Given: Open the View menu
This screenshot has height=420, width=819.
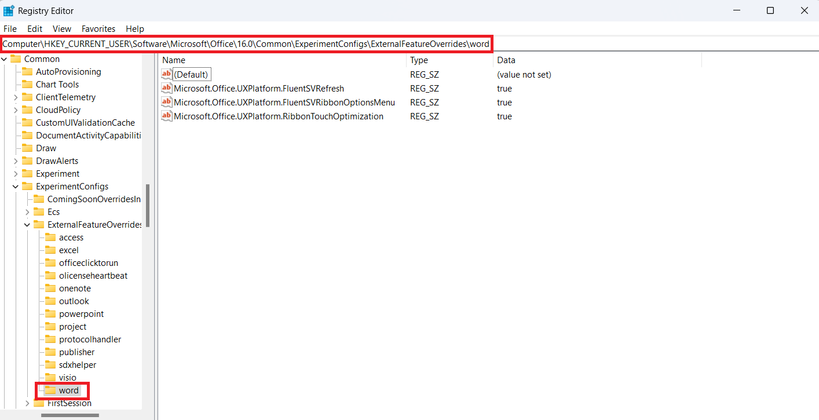Looking at the screenshot, I should tap(62, 28).
